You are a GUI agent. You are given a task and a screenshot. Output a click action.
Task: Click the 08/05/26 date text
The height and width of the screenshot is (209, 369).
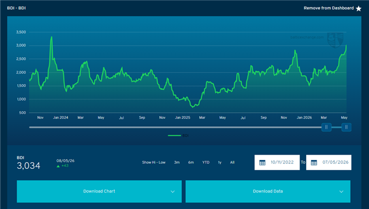pos(66,161)
